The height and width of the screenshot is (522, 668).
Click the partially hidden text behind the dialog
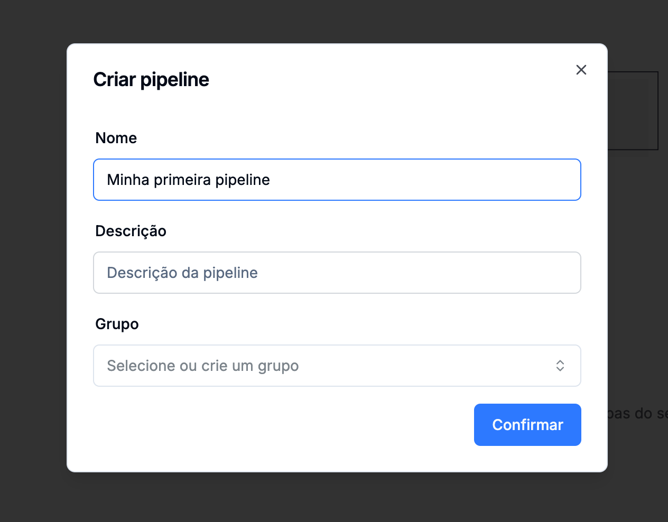[x=637, y=413]
